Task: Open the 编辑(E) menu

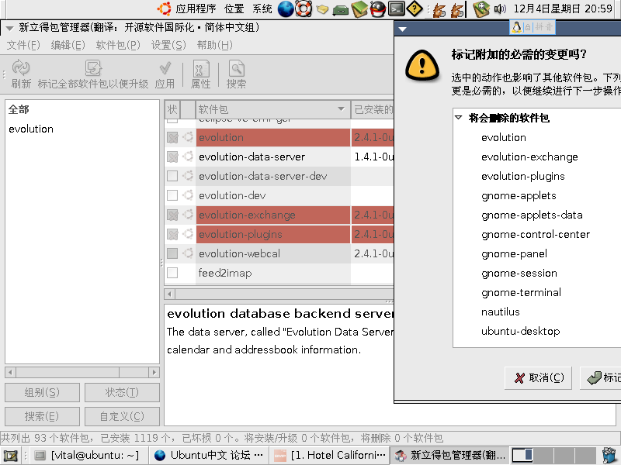Action: [x=68, y=45]
